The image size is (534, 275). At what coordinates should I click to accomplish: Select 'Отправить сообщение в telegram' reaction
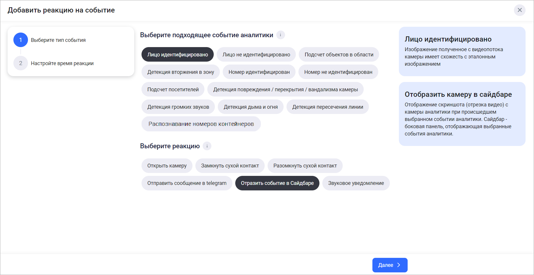[x=187, y=183]
